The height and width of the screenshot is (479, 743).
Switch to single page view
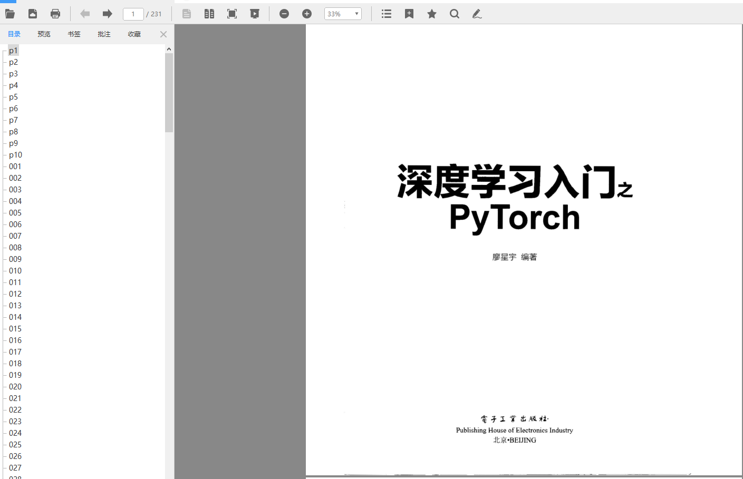click(x=187, y=14)
